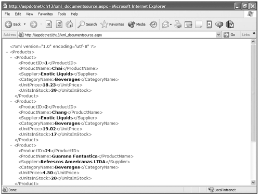Image resolution: width=259 pixels, height=195 pixels.
Task: Click the unit price 18.23
Action: pyautogui.click(x=49, y=85)
